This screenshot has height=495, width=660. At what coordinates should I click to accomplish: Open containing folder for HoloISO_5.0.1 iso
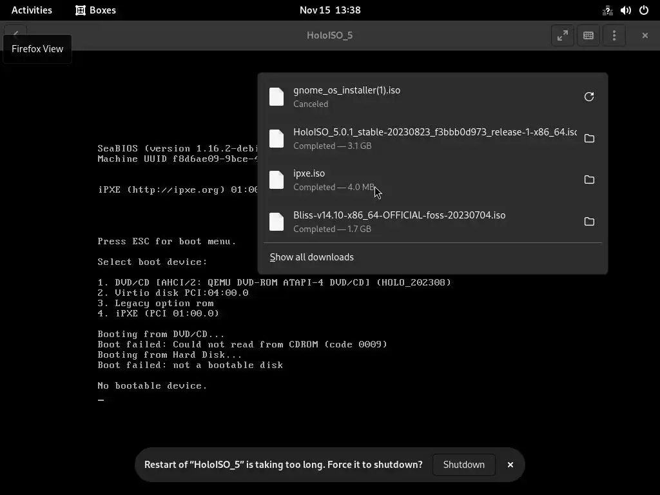[589, 139]
